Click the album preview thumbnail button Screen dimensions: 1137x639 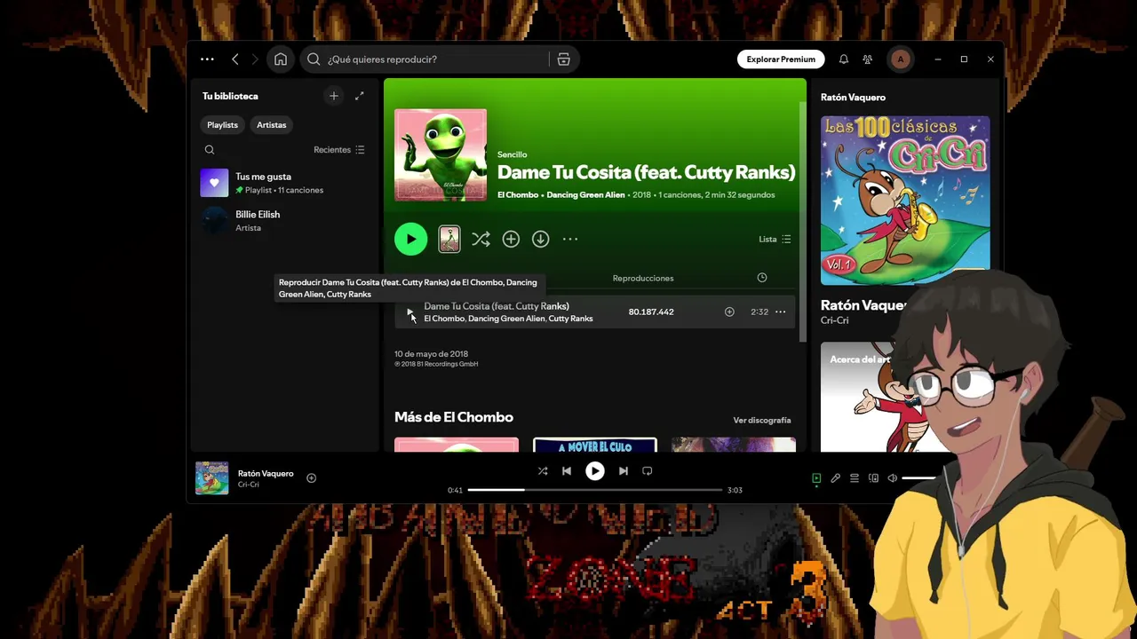coord(449,239)
